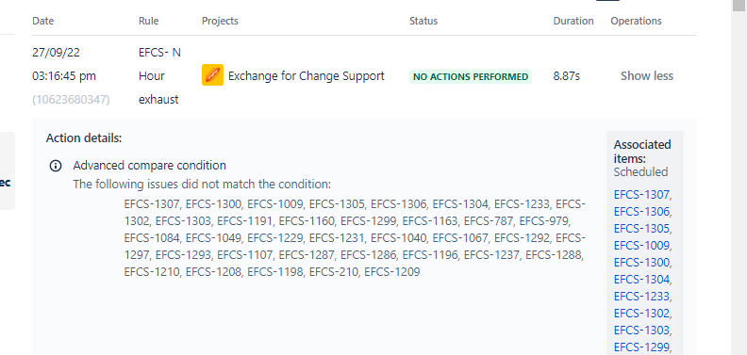Open the EFCS-1299 associated item link
Image resolution: width=747 pixels, height=355 pixels.
point(642,347)
